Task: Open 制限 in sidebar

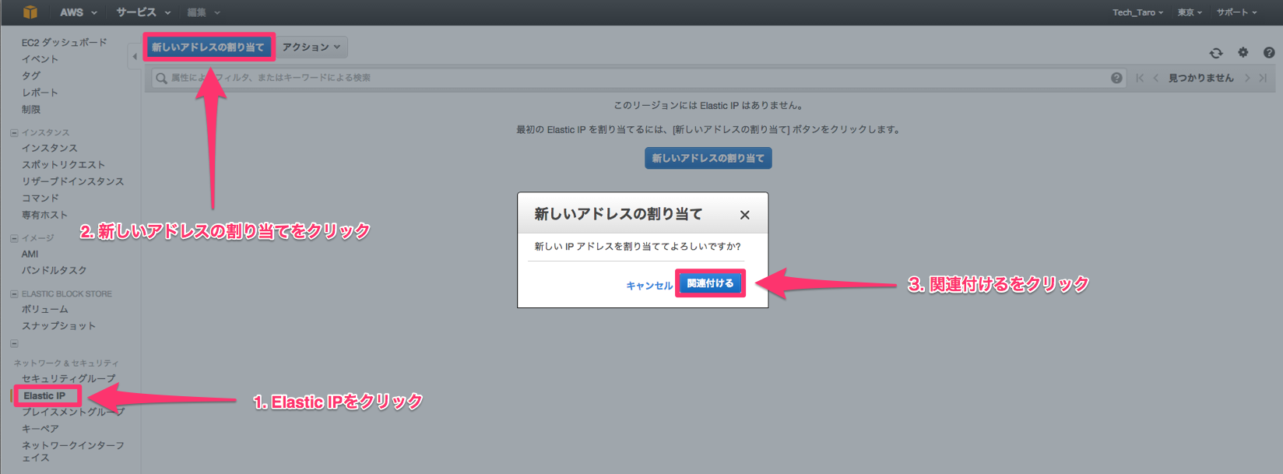Action: pyautogui.click(x=31, y=110)
